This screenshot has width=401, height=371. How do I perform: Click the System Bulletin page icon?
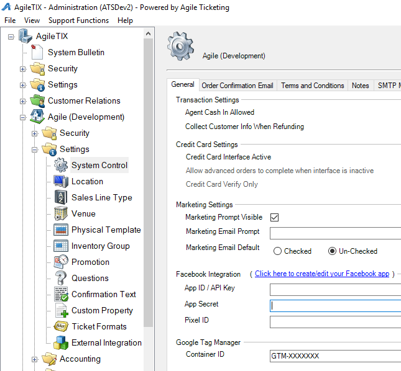tap(37, 52)
